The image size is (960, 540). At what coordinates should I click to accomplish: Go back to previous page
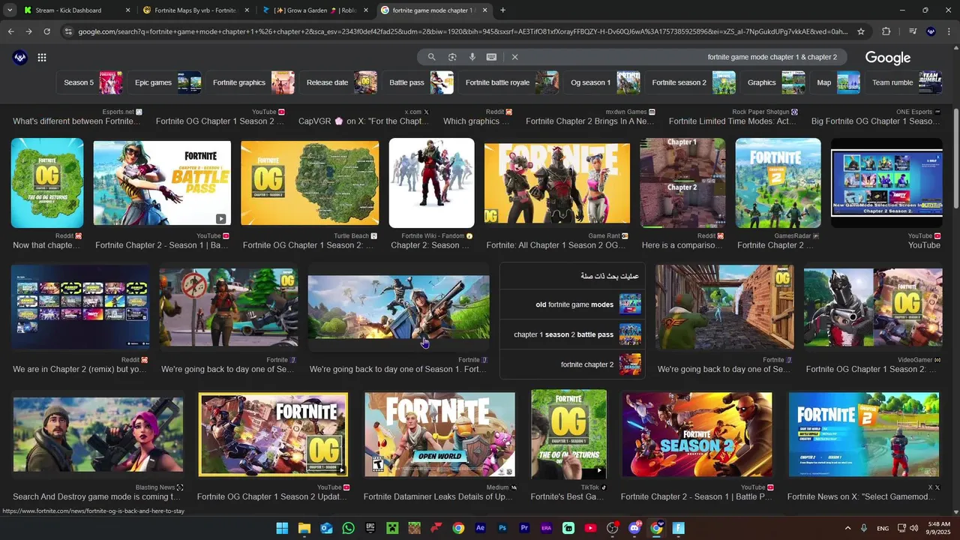(10, 31)
